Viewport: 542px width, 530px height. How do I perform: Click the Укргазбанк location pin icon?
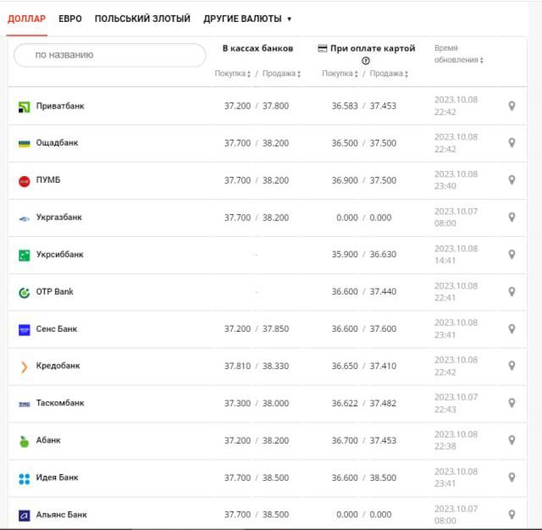point(512,218)
